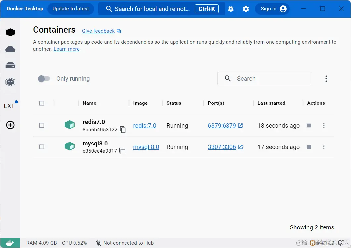Open the mysql8.0 row's more-actions menu

[x=324, y=147]
